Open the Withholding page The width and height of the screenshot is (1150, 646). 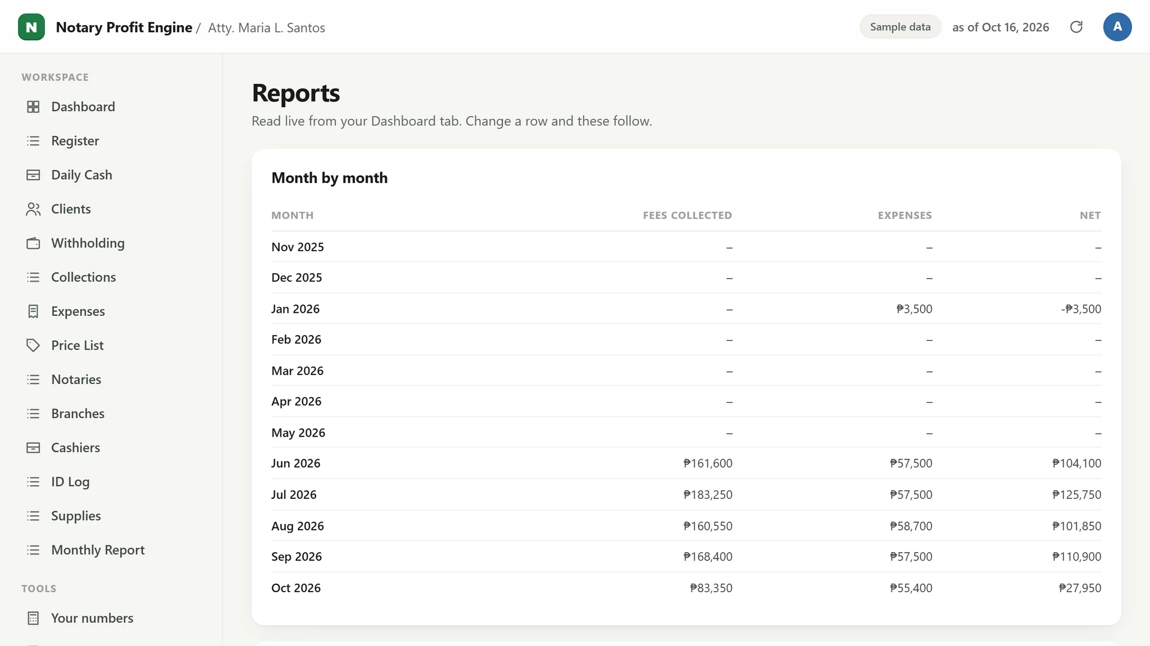point(88,243)
